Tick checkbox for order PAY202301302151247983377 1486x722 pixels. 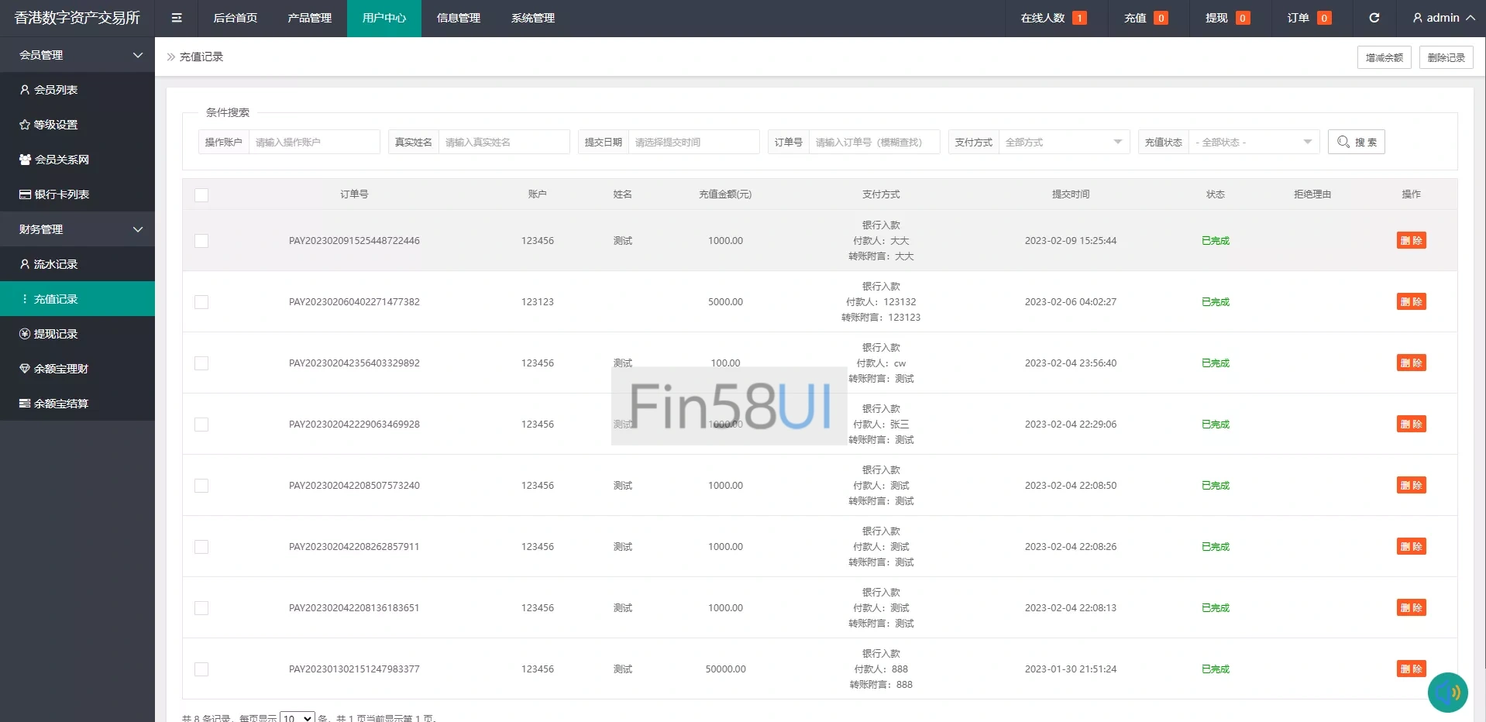pos(201,669)
